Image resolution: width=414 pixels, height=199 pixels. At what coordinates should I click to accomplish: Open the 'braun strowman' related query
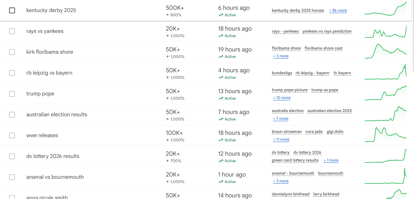click(287, 132)
